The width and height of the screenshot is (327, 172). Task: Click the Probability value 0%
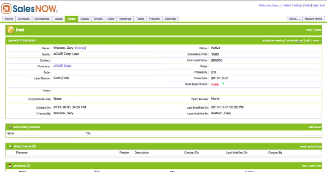214,72
